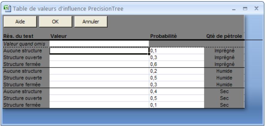Click Aucune structure label in Sec group
Viewport: 265px width, 126px height.
(x=23, y=91)
